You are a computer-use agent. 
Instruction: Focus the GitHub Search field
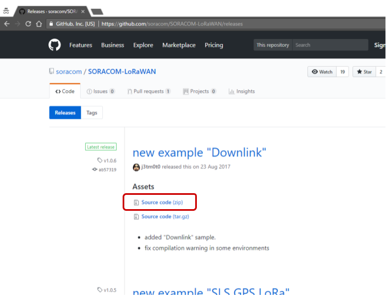330,45
